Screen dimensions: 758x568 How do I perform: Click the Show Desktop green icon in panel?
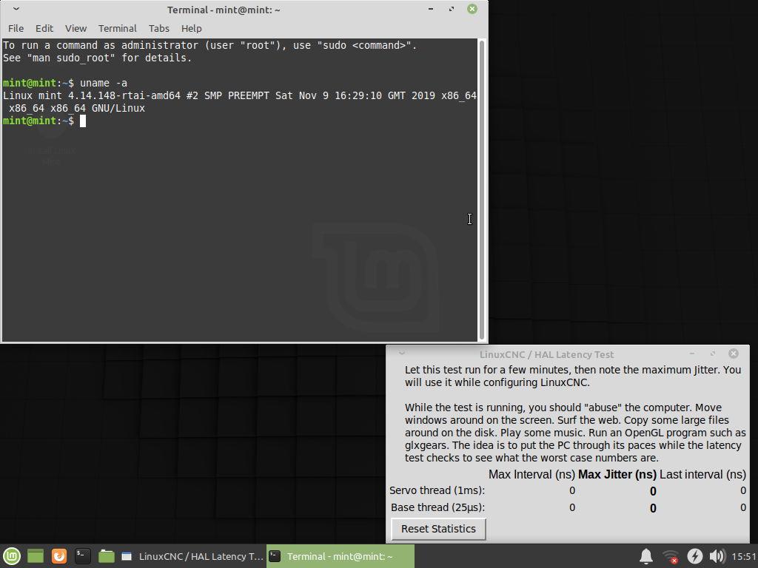pyautogui.click(x=36, y=556)
